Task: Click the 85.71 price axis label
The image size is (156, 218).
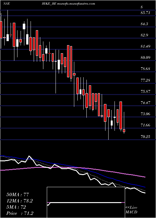Action: pos(145,13)
